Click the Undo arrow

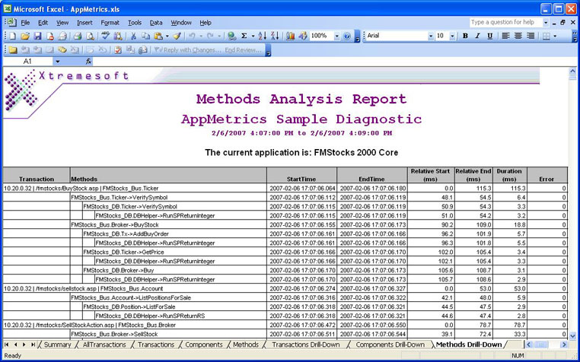click(x=192, y=36)
